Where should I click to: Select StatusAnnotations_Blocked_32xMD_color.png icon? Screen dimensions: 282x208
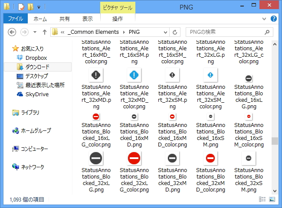coord(210,158)
